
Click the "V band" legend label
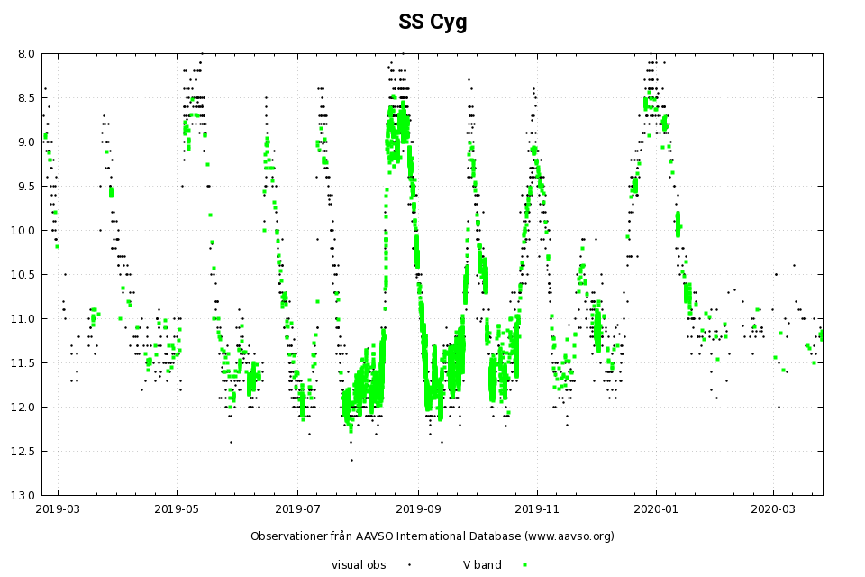pos(482,565)
